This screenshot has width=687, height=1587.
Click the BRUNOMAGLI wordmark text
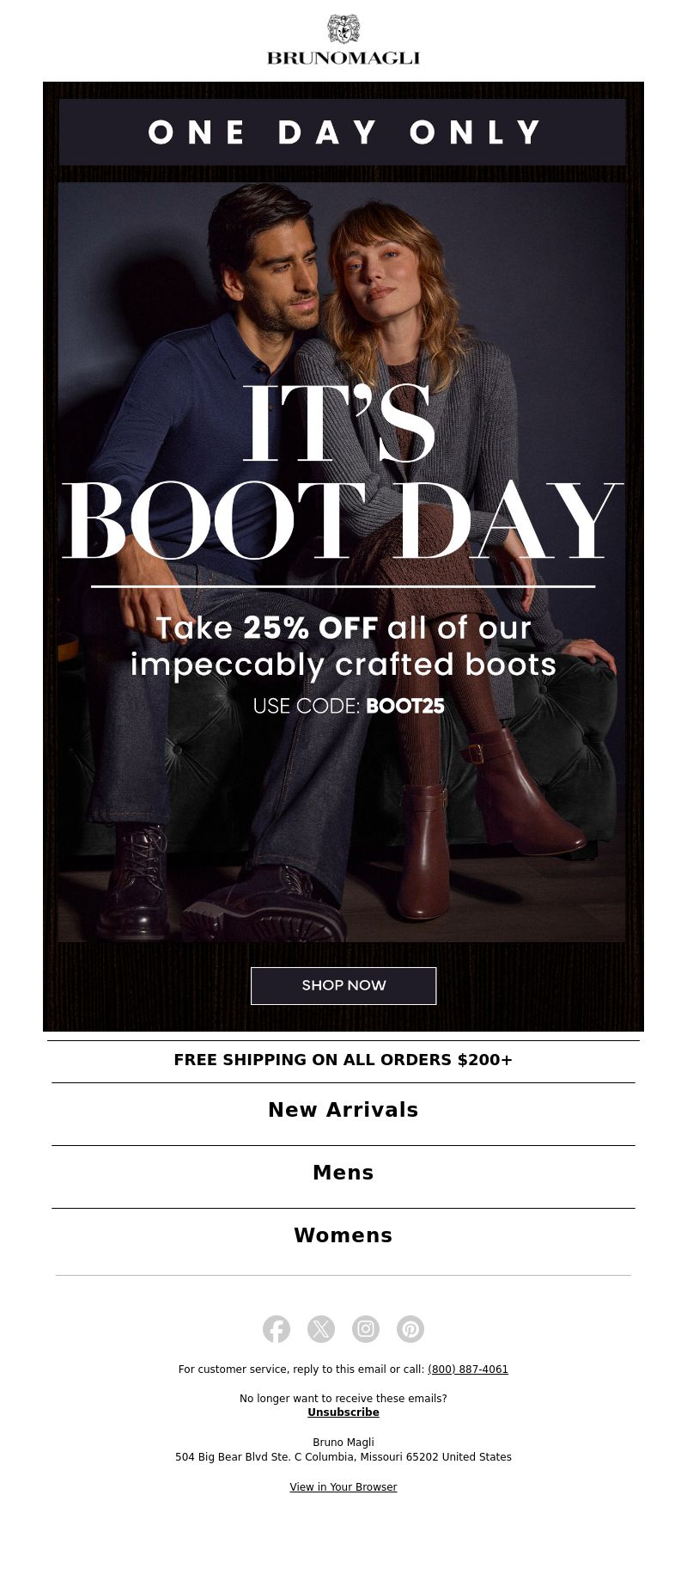tap(343, 58)
